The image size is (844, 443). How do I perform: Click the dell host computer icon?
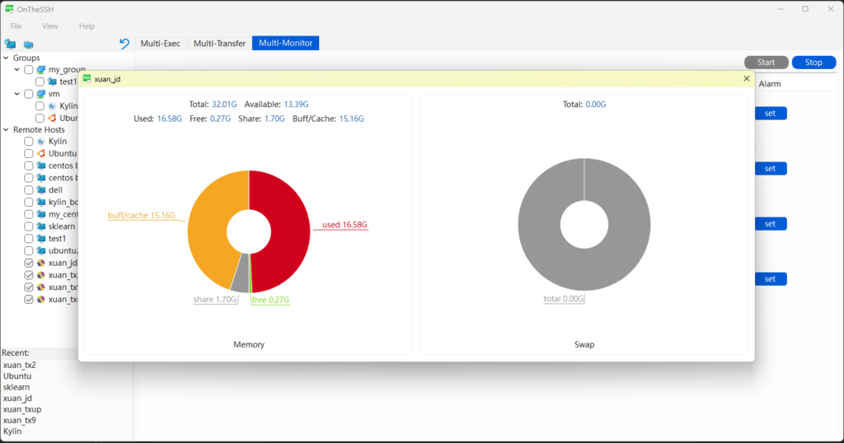40,190
